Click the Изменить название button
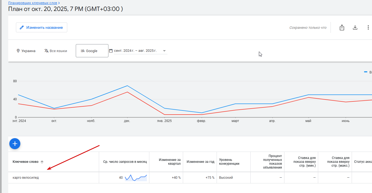 [x=41, y=28]
